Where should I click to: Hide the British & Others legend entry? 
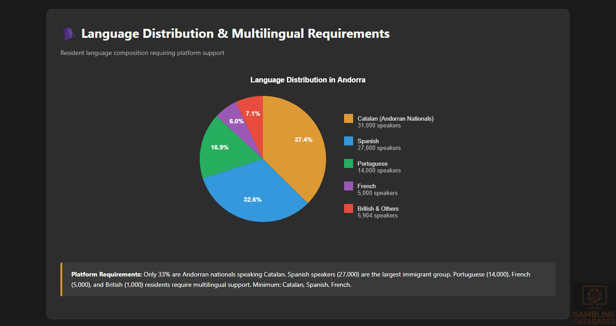[378, 208]
